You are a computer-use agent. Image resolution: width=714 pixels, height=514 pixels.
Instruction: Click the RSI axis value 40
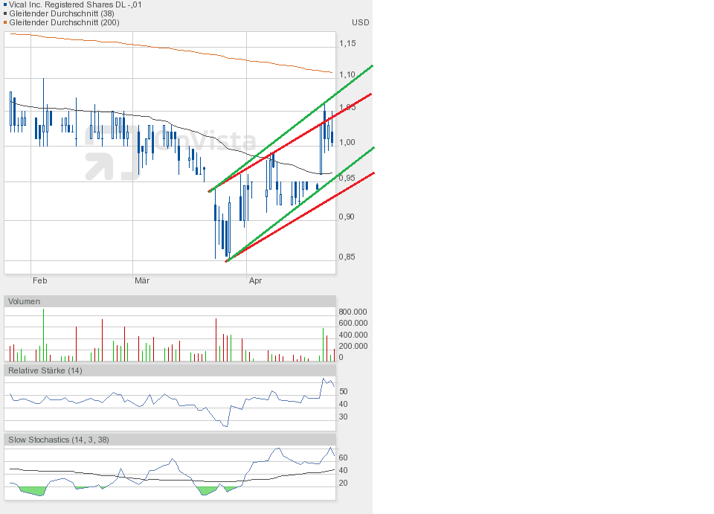coord(344,404)
